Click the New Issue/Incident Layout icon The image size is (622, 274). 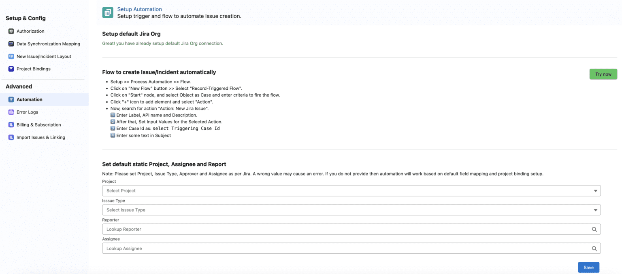[11, 57]
